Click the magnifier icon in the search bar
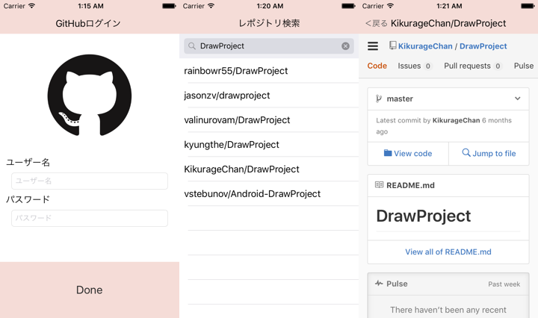 pos(192,46)
